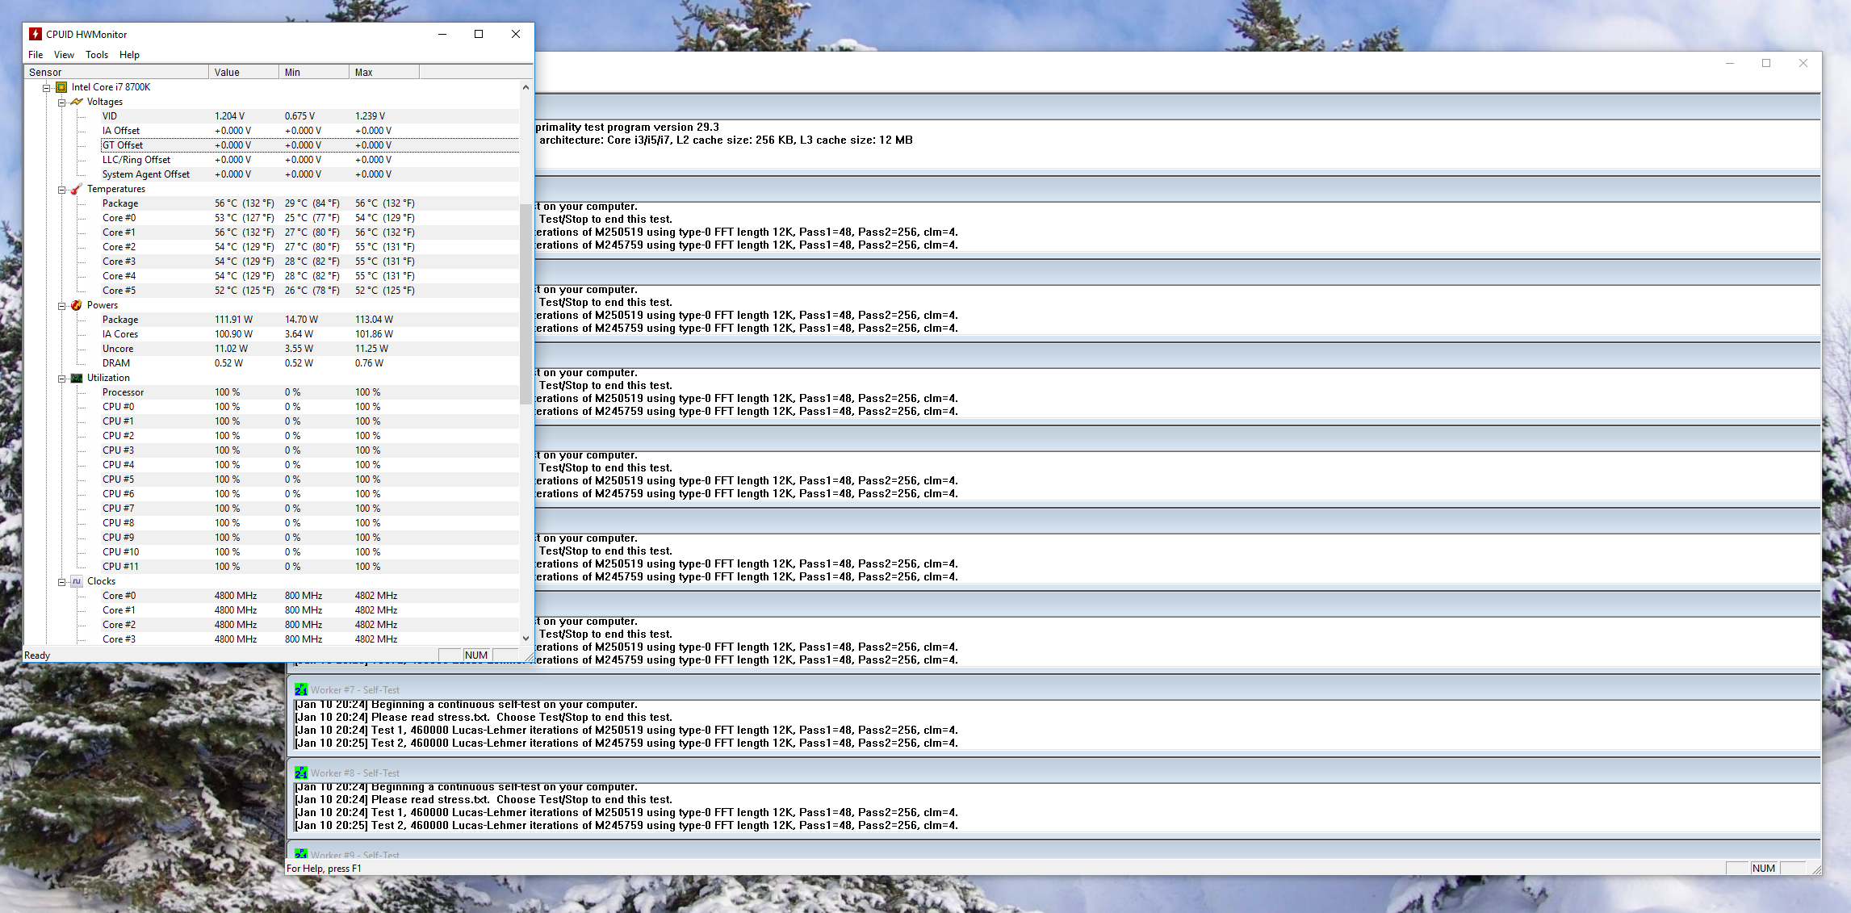Image resolution: width=1851 pixels, height=913 pixels.
Task: Collapse the Clocks tree node
Action: [x=61, y=582]
